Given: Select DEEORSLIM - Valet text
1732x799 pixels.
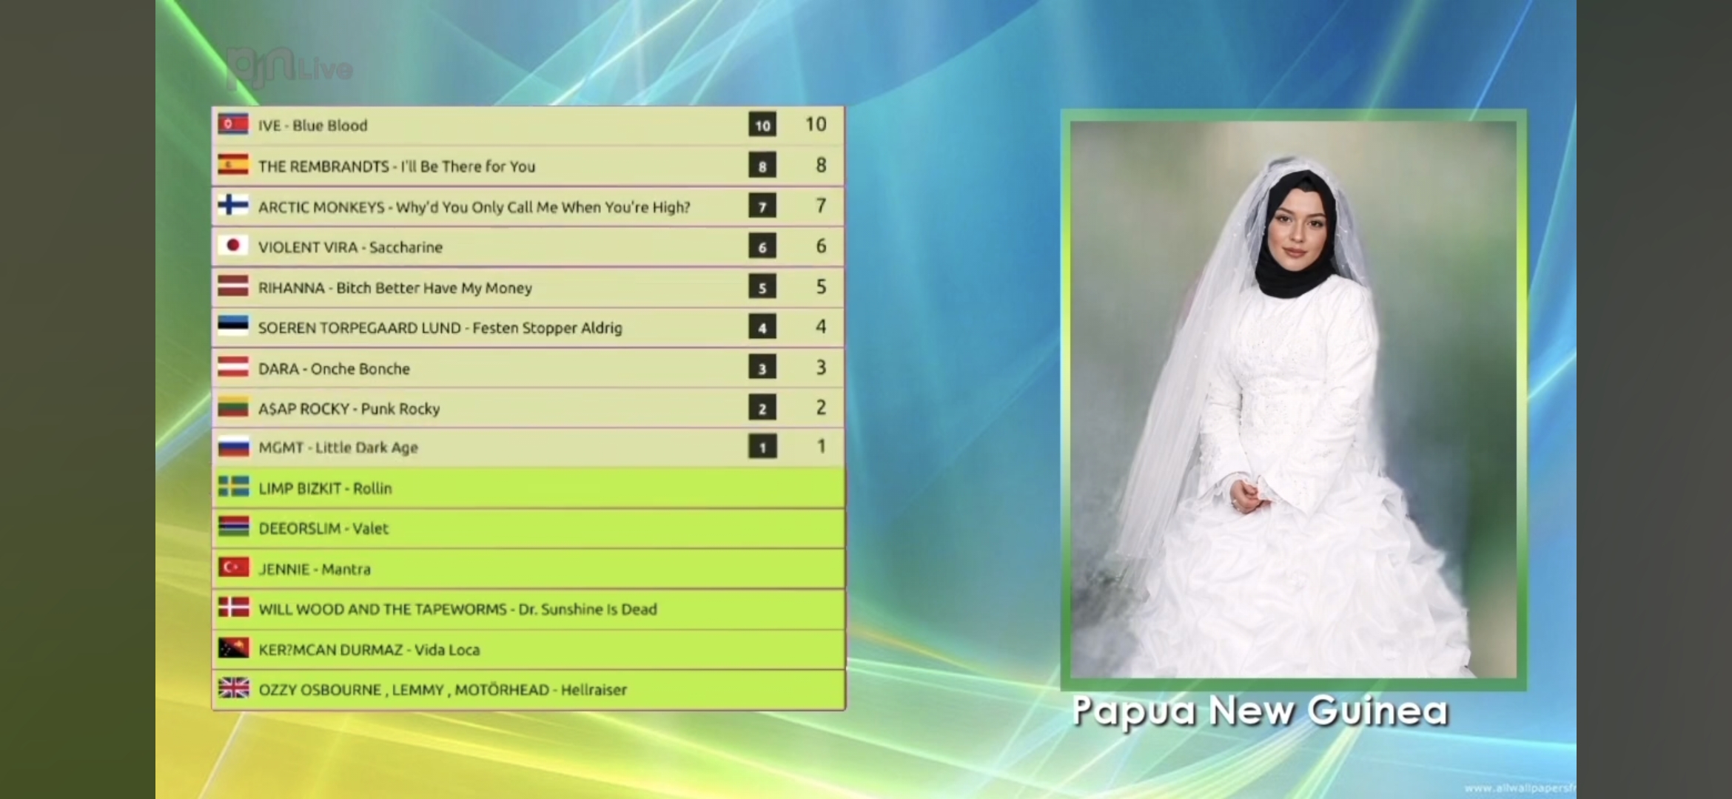Looking at the screenshot, I should coord(323,528).
